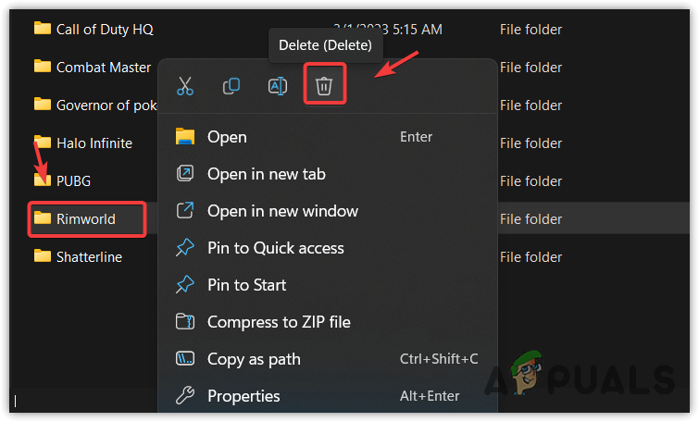Select the Combat Master folder icon
The image size is (699, 422).
(x=43, y=67)
